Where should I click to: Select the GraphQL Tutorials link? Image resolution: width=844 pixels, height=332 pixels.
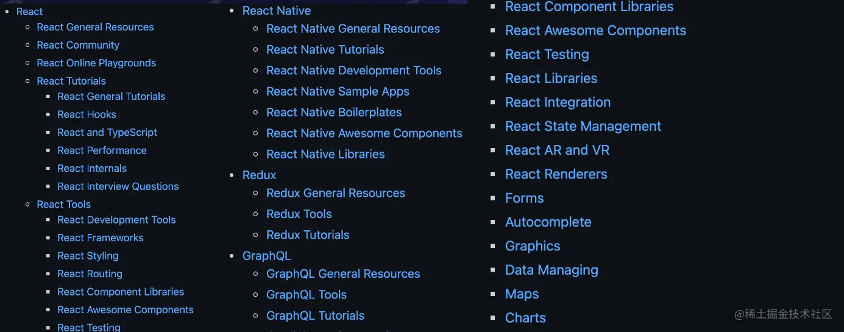315,316
